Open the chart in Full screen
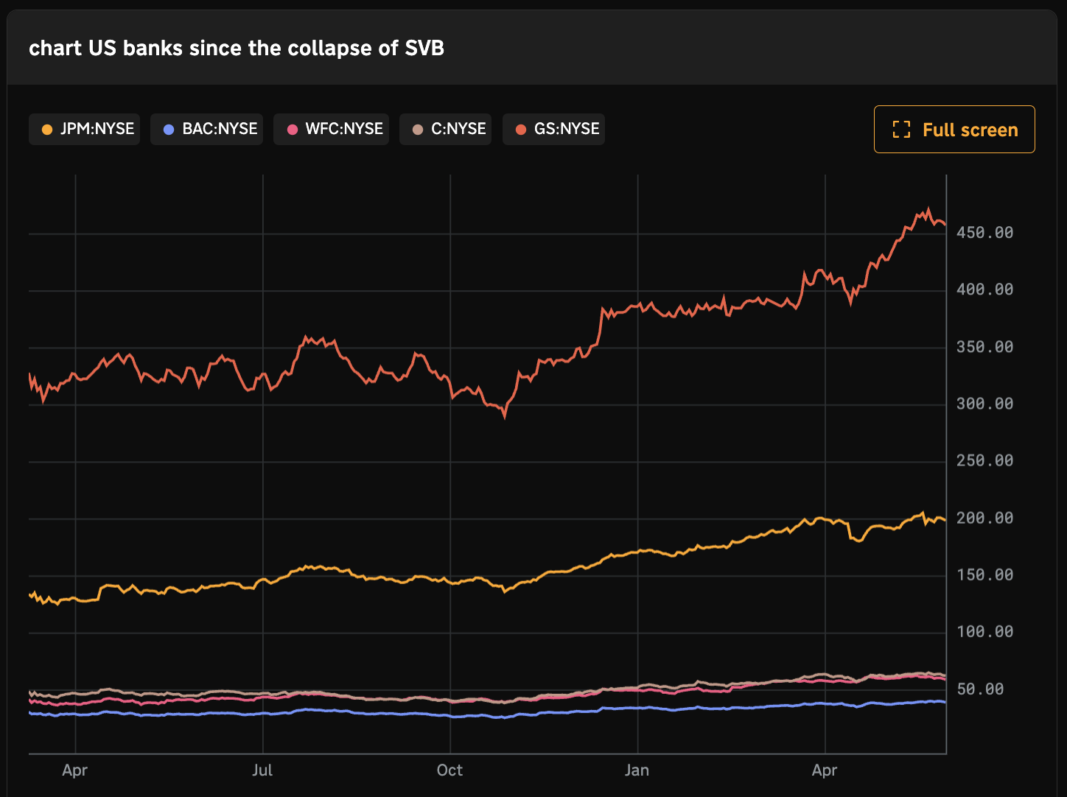This screenshot has height=797, width=1067. (954, 130)
